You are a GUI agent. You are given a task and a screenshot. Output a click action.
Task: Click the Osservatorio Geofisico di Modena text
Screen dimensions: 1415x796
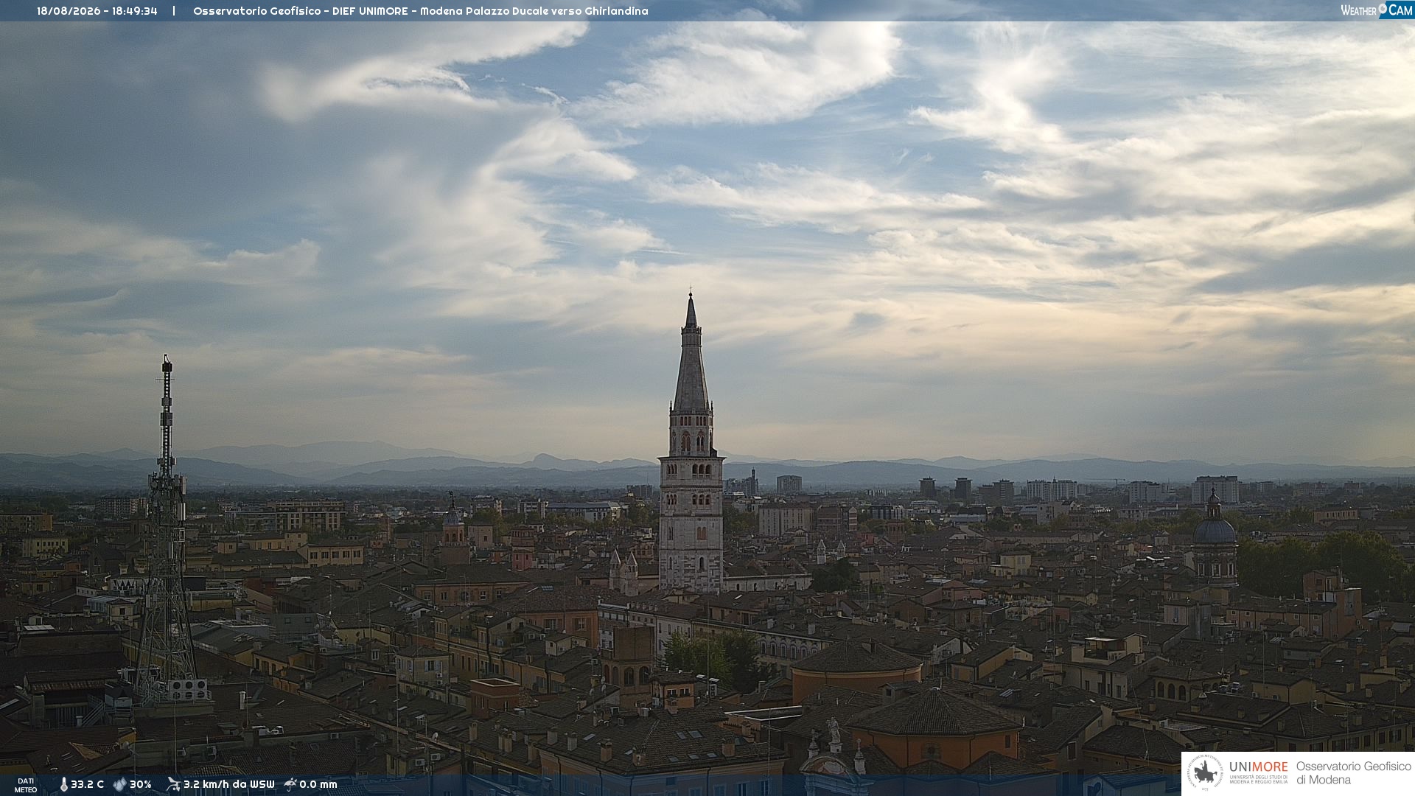(x=1353, y=773)
